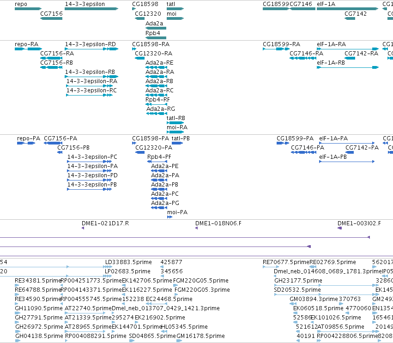
Task: Select the SD20532.5prime EST
Action: pos(326,295)
